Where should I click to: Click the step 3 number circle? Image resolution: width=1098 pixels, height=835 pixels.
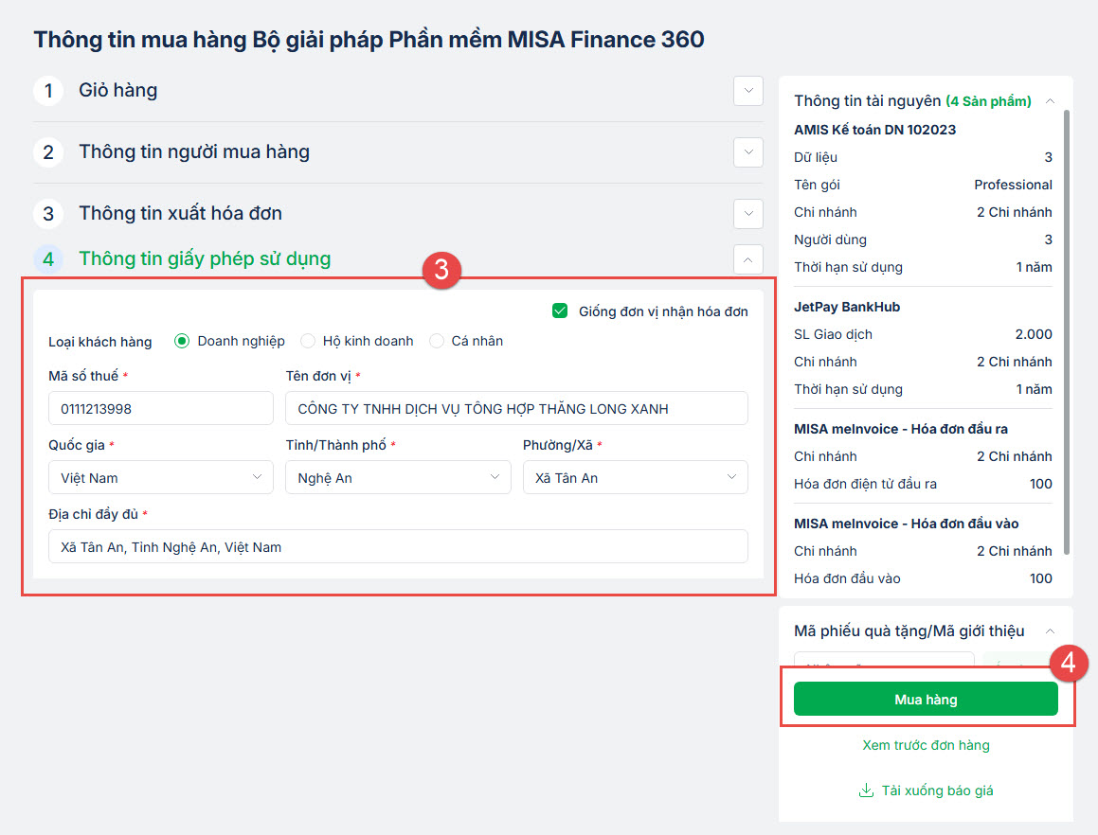48,213
